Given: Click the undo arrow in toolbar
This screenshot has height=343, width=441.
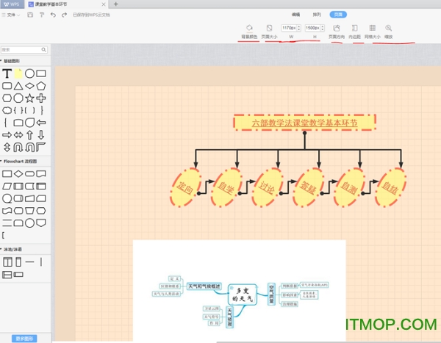Looking at the screenshot, I should click(x=54, y=15).
